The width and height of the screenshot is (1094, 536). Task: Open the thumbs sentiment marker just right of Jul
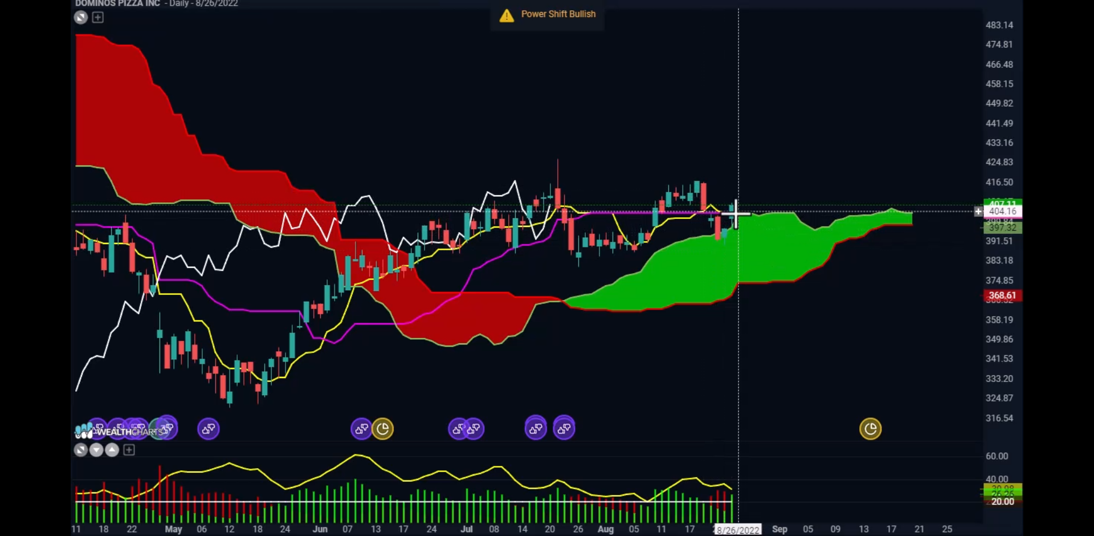point(474,429)
